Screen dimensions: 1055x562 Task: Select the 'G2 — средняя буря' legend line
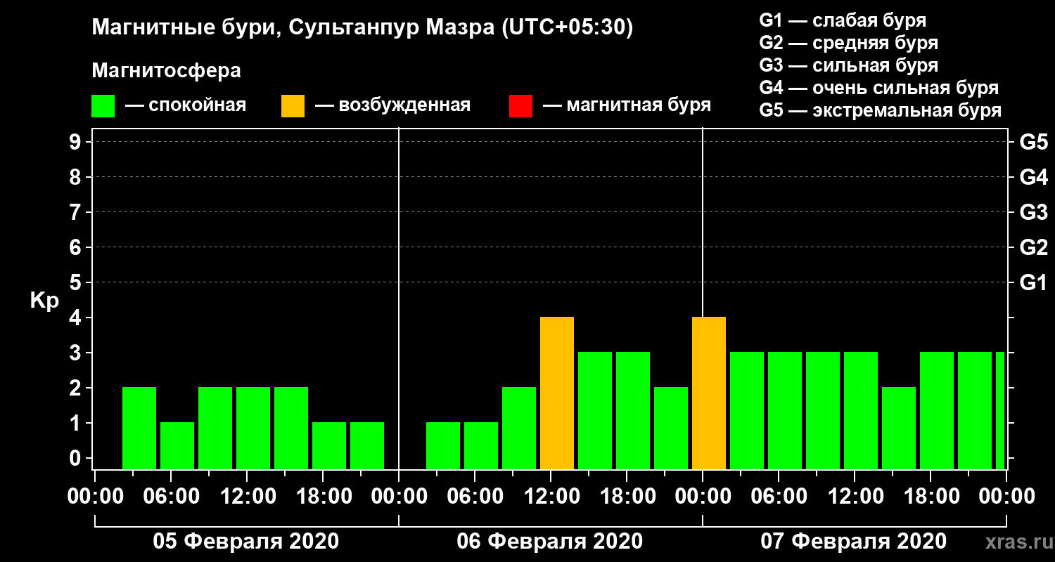(x=848, y=43)
